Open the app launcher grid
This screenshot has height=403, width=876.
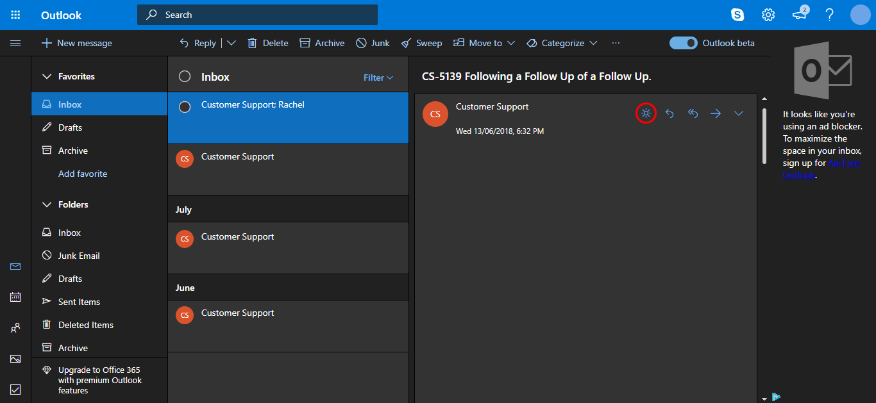[15, 15]
